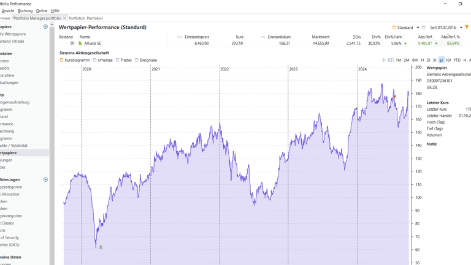The width and height of the screenshot is (471, 265).
Task: Sort table by Bestand column
Action: click(66, 37)
